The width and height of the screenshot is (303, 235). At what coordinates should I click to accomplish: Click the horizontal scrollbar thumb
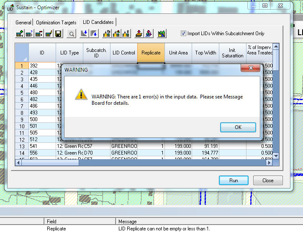point(50,163)
